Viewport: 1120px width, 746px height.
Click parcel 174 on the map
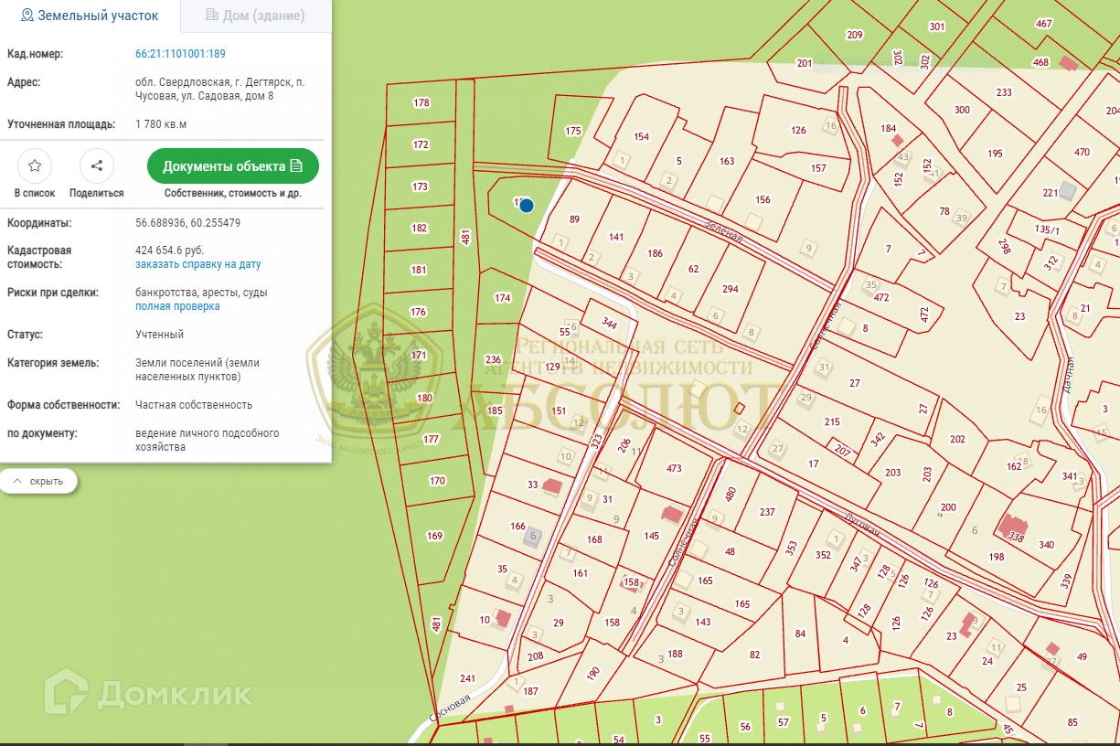502,298
